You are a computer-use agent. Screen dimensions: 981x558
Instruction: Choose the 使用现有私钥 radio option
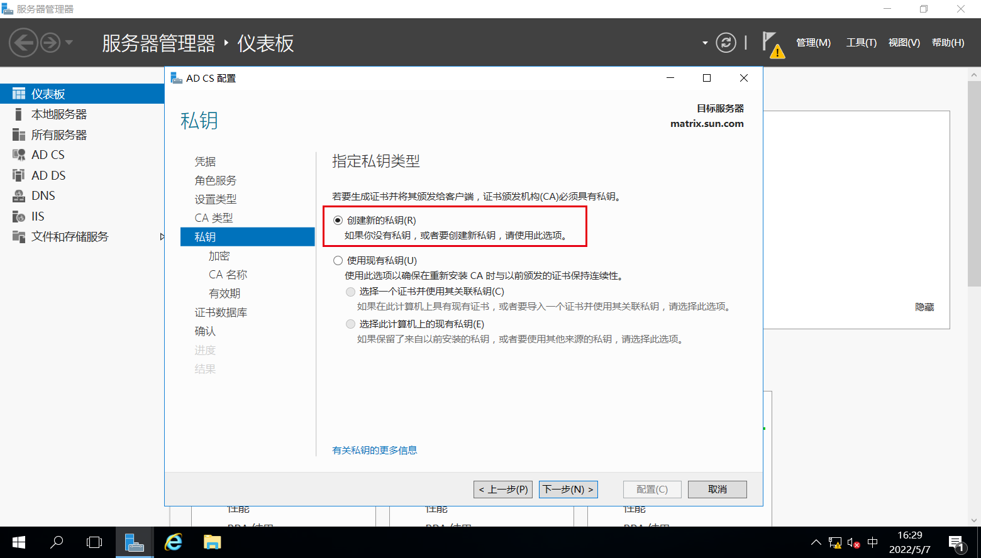pyautogui.click(x=338, y=261)
